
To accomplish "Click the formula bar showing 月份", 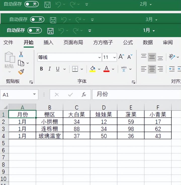I will click(137, 95).
